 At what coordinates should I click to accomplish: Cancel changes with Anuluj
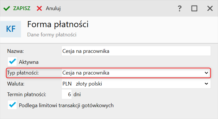53,8
